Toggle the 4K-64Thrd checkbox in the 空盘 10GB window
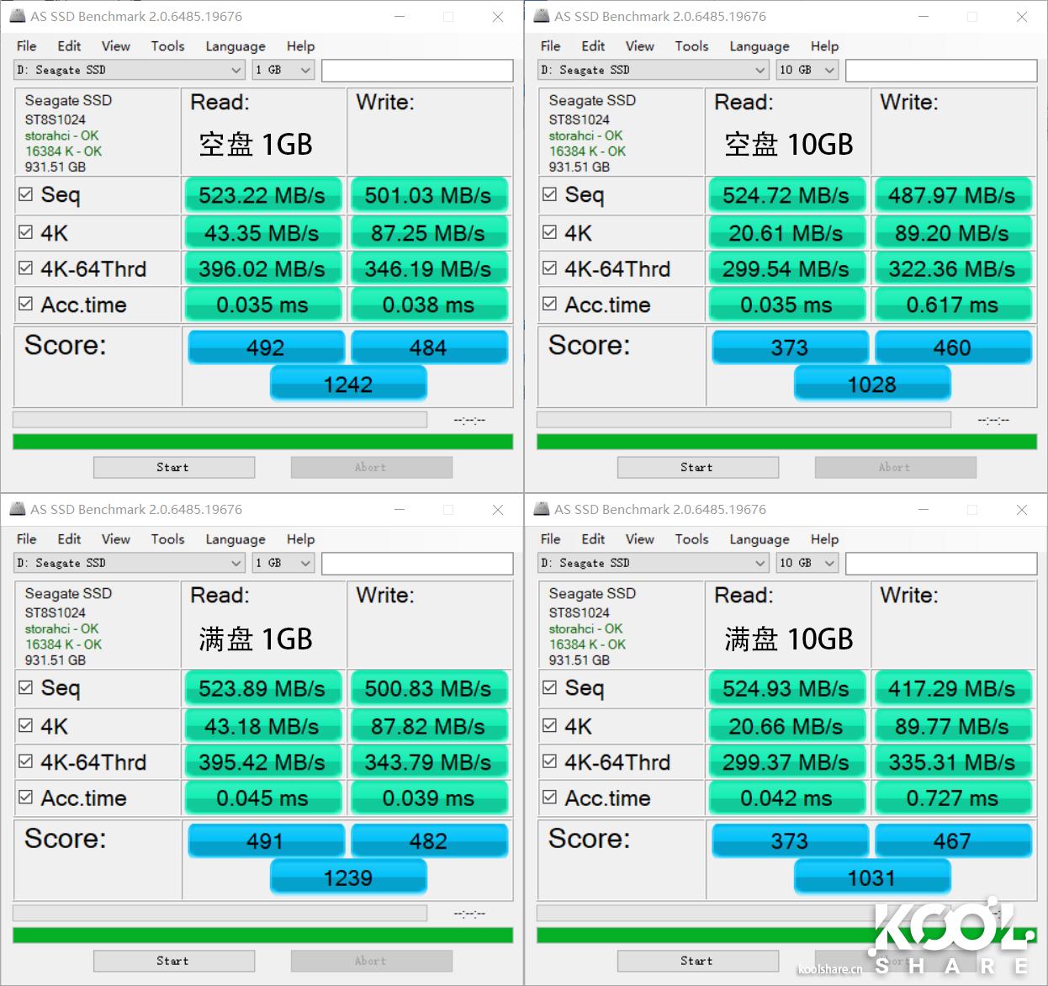Image resolution: width=1048 pixels, height=986 pixels. click(550, 268)
